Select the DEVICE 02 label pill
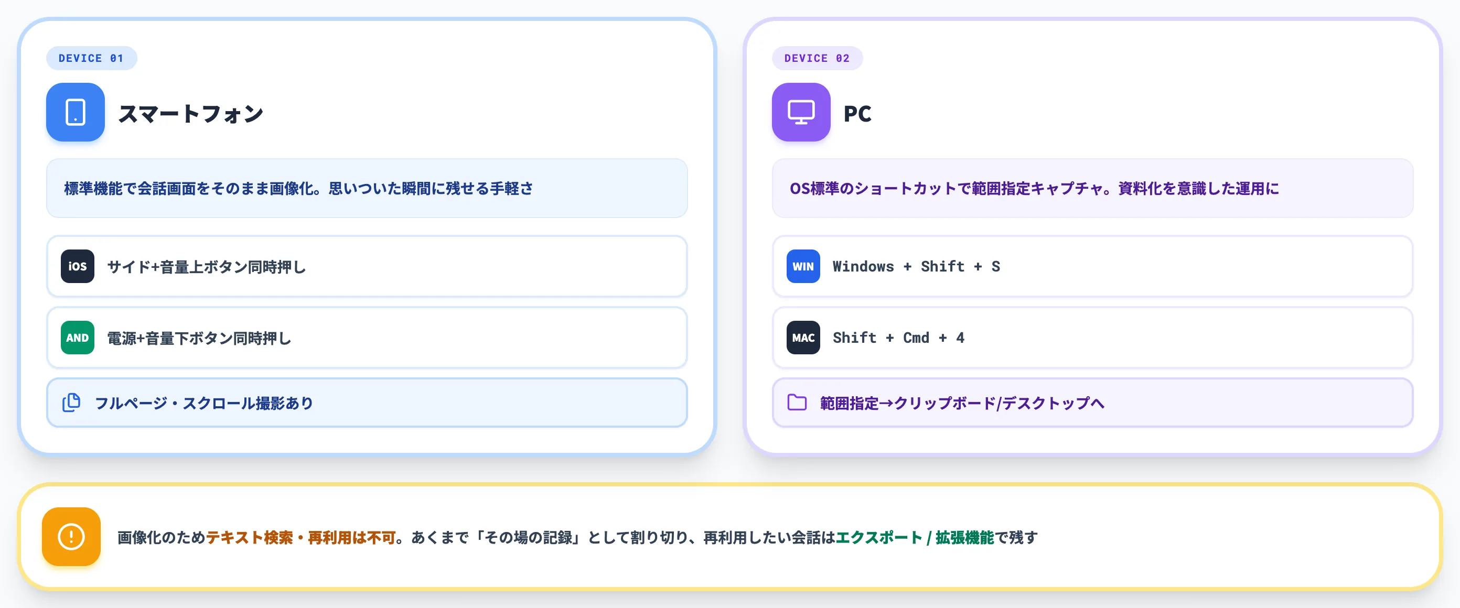The image size is (1460, 608). click(x=817, y=58)
